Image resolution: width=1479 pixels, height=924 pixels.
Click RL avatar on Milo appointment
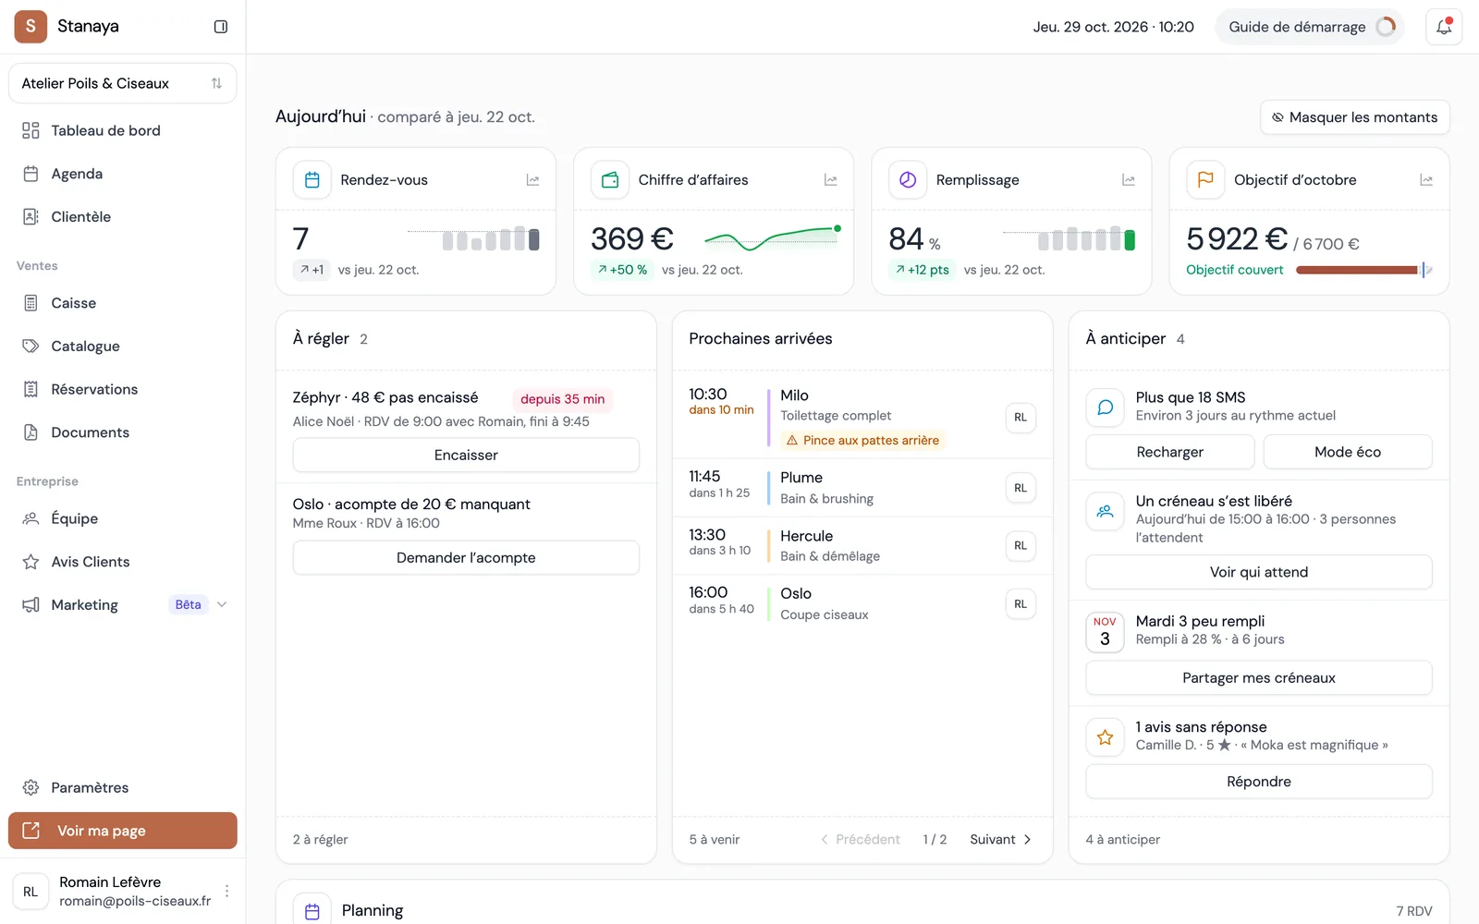[x=1021, y=418]
